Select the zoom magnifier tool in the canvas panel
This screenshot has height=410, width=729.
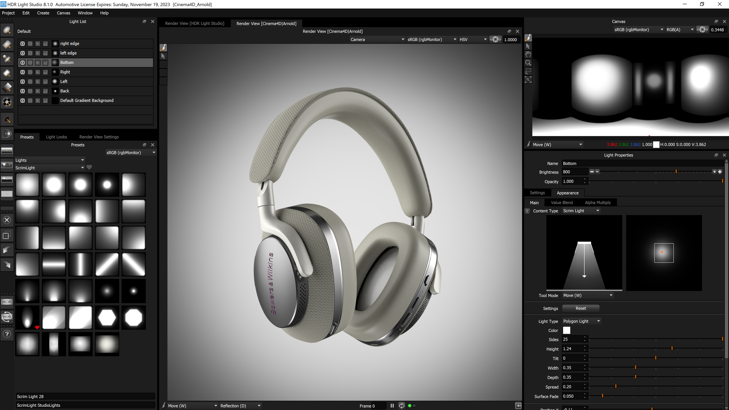pyautogui.click(x=528, y=62)
